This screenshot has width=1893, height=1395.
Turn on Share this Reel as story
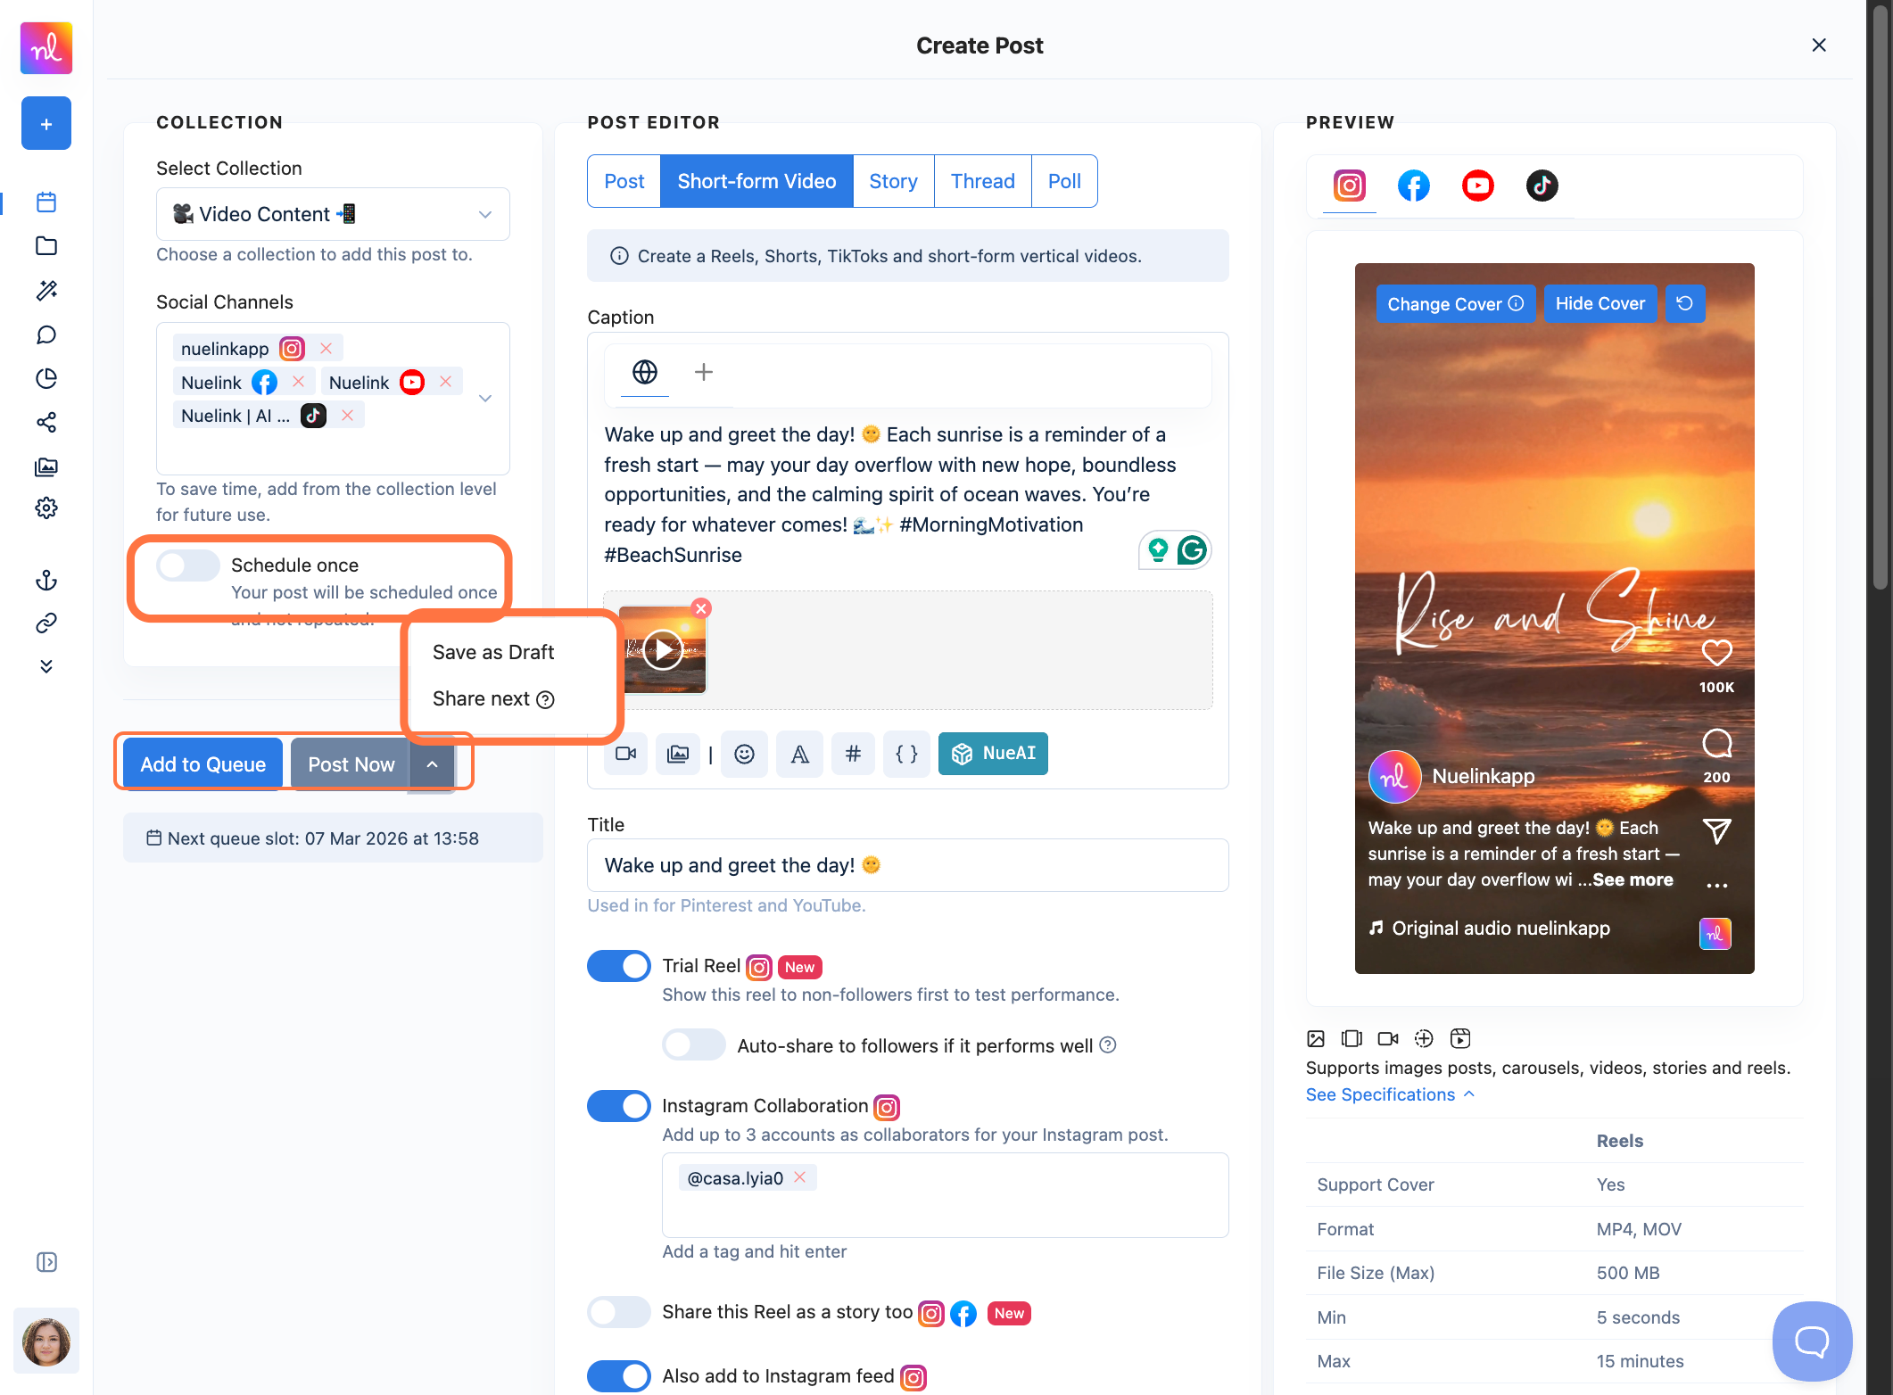(619, 1312)
